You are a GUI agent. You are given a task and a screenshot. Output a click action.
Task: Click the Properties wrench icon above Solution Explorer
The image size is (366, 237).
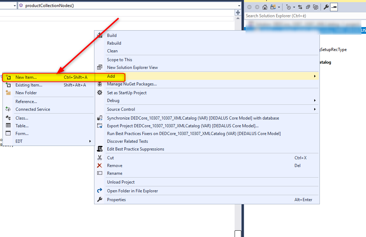[326, 7]
